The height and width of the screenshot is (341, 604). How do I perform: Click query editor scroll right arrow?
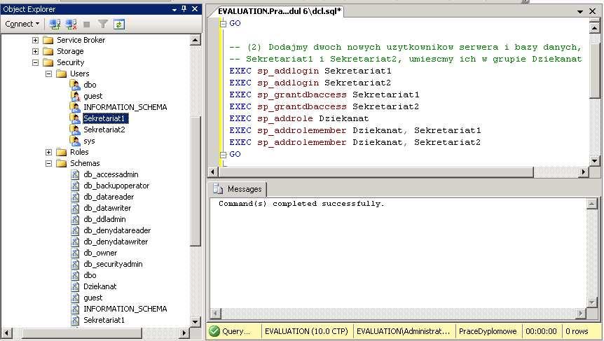pyautogui.click(x=584, y=172)
